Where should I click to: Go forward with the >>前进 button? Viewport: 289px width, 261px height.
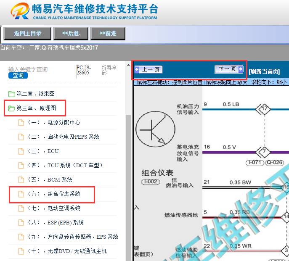click(108, 33)
